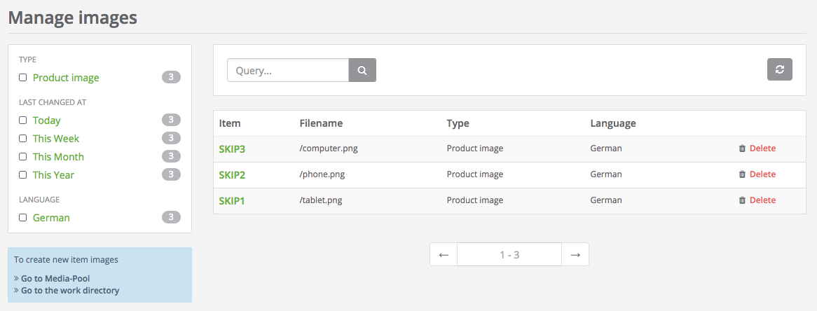Filter by the This Year link
The image size is (817, 311).
53,175
